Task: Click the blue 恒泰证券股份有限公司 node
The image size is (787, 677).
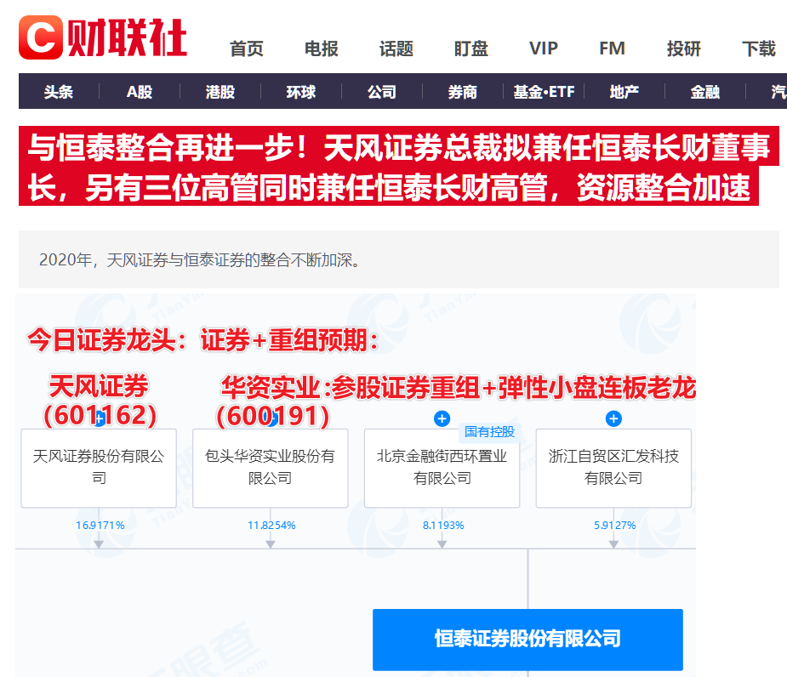Action: coord(528,640)
